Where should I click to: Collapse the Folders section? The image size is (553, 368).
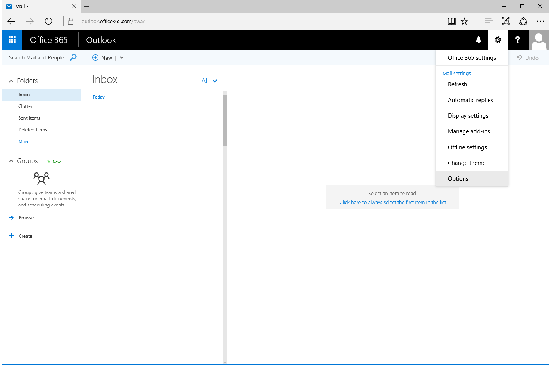tap(11, 81)
